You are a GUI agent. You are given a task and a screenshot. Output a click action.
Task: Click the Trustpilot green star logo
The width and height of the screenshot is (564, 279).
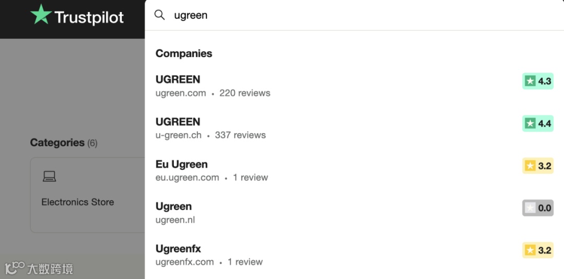click(x=41, y=15)
